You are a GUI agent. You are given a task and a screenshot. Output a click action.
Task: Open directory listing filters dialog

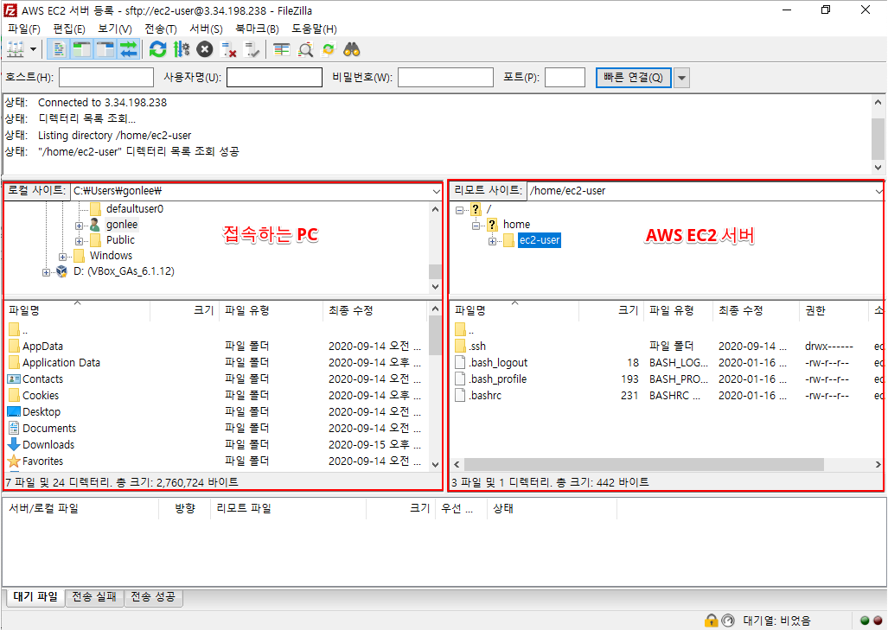(x=282, y=50)
